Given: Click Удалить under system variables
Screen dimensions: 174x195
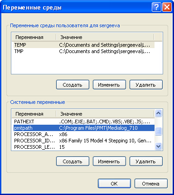Looking at the screenshot, I should [146, 161].
